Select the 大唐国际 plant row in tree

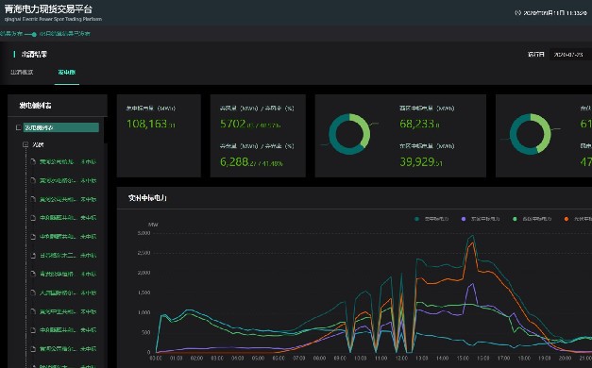[x=68, y=293]
